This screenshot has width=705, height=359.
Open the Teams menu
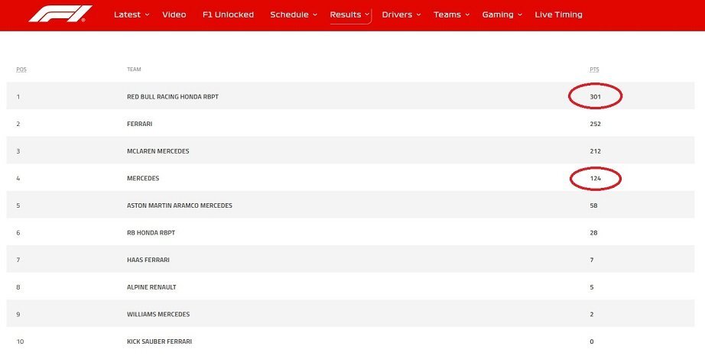(x=447, y=15)
